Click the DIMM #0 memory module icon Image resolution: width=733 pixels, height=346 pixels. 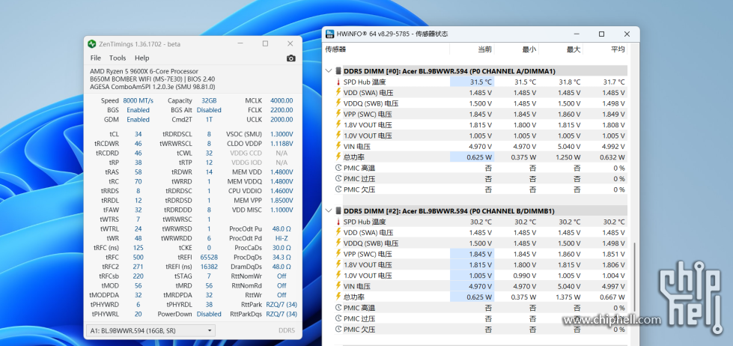pyautogui.click(x=338, y=71)
